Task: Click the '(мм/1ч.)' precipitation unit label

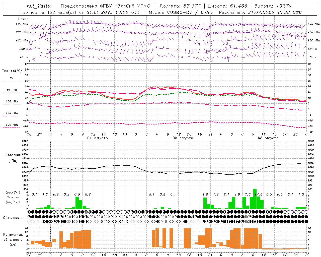Action: pos(13,202)
